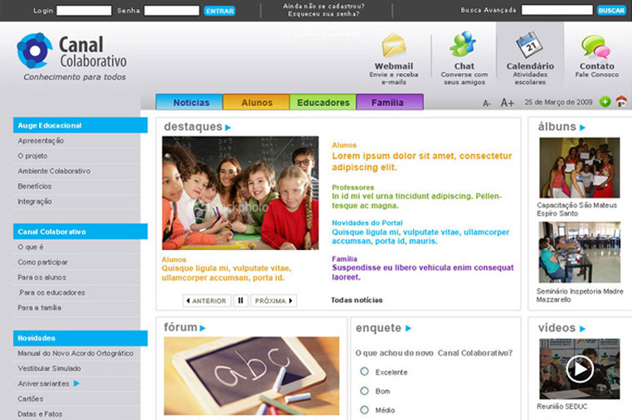The height and width of the screenshot is (420, 632).
Task: Open the Webmail envelope icon
Action: [394, 45]
